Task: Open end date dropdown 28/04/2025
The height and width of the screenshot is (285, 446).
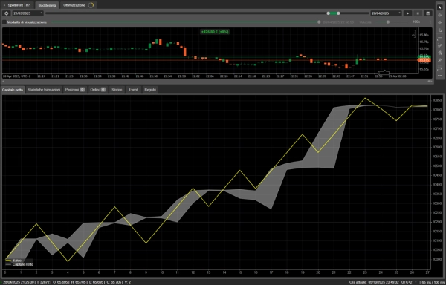Action: coord(386,13)
